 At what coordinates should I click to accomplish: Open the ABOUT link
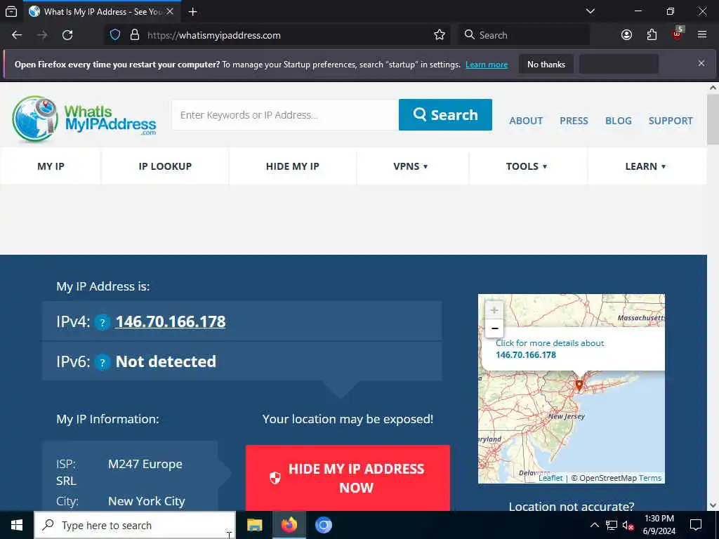pyautogui.click(x=526, y=121)
